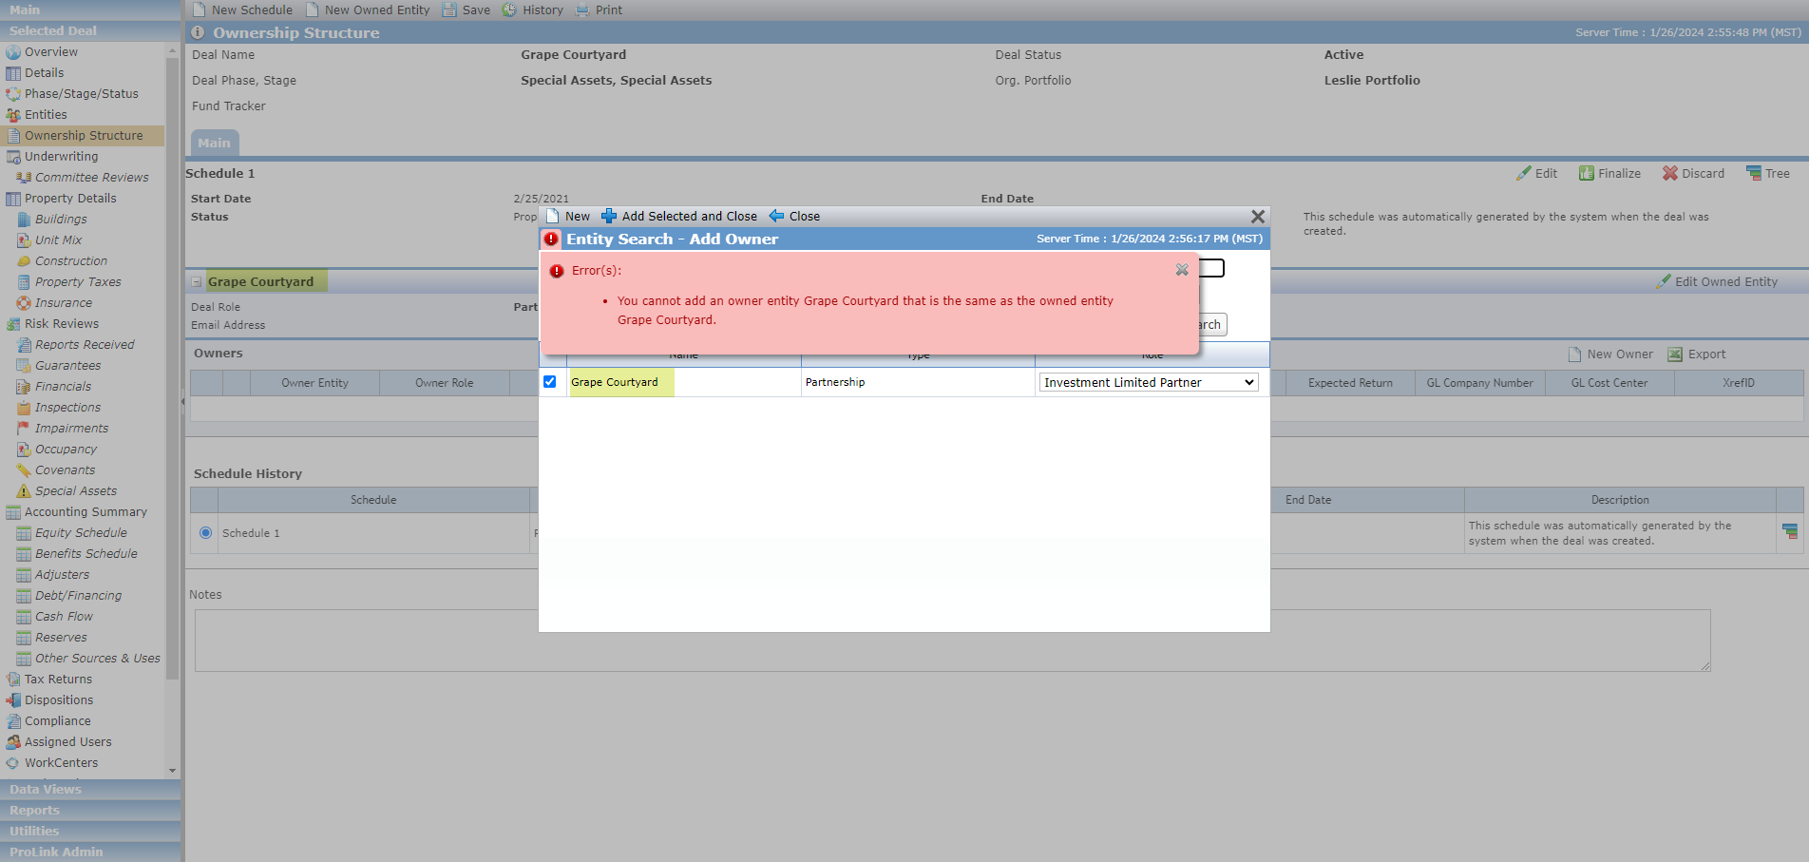The height and width of the screenshot is (862, 1809).
Task: Open Accounting Summary in the sidebar
Action: click(x=86, y=512)
